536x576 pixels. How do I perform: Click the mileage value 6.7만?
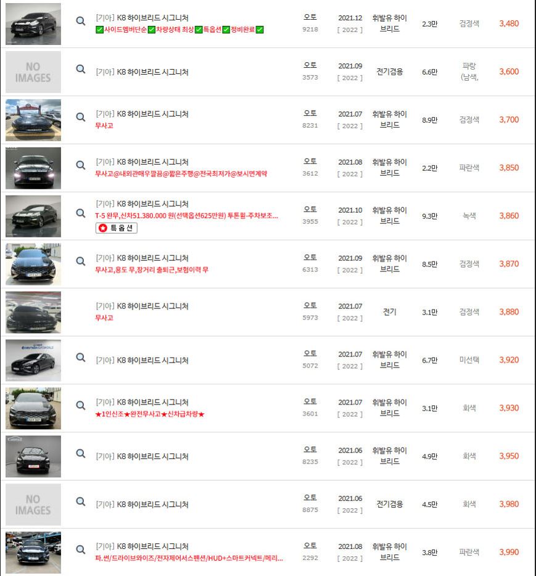click(x=429, y=360)
